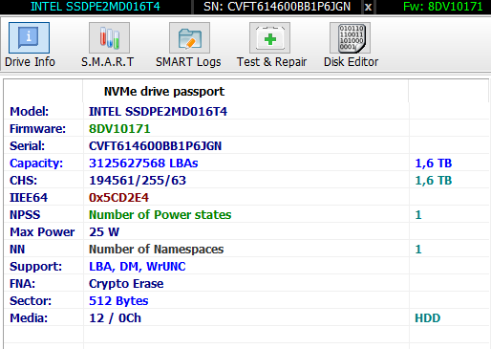Open the Drive Info panel icon
This screenshot has width=491, height=349.
(x=29, y=37)
